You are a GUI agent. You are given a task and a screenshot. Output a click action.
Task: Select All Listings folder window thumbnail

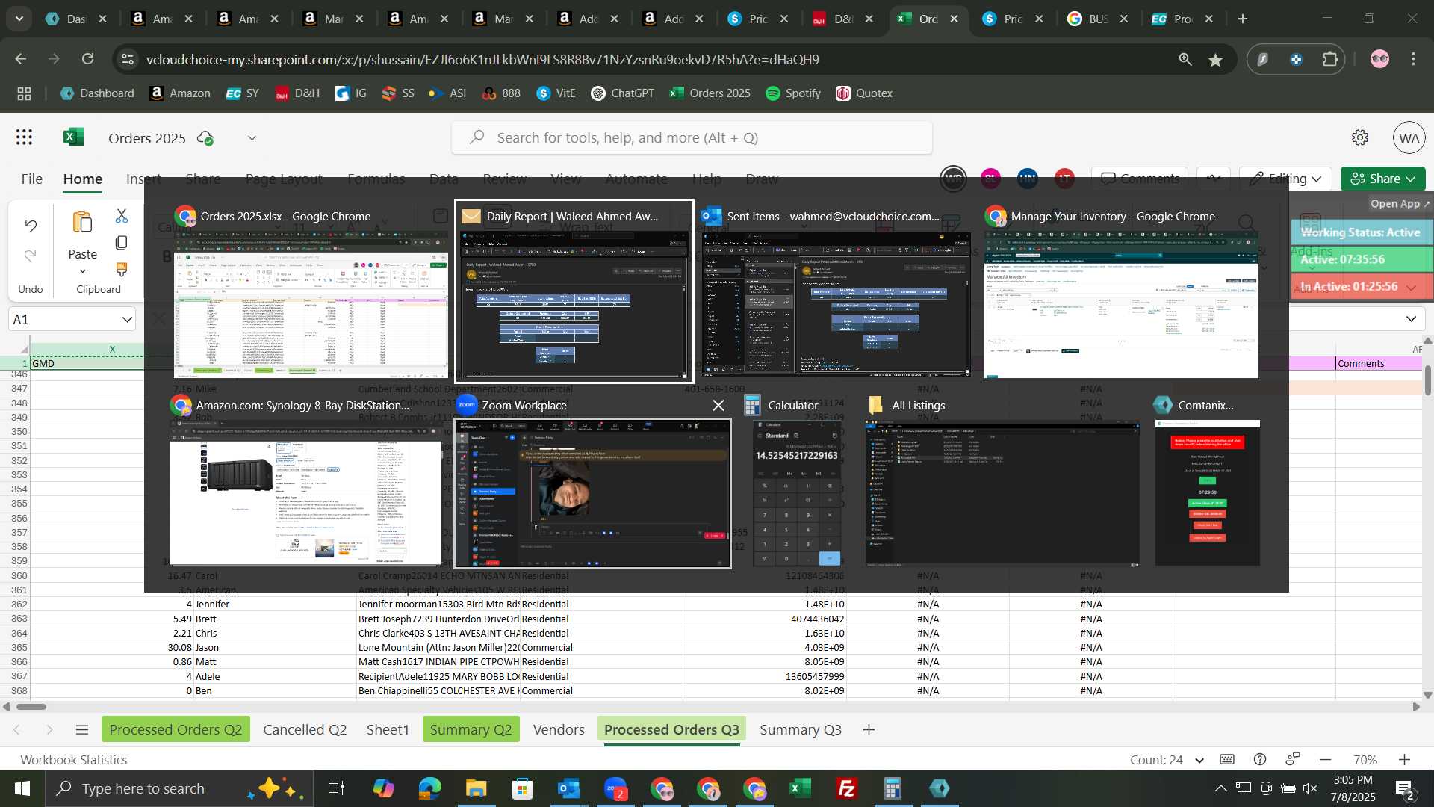click(1002, 492)
